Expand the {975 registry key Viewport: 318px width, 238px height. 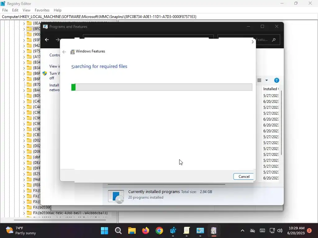24,51
